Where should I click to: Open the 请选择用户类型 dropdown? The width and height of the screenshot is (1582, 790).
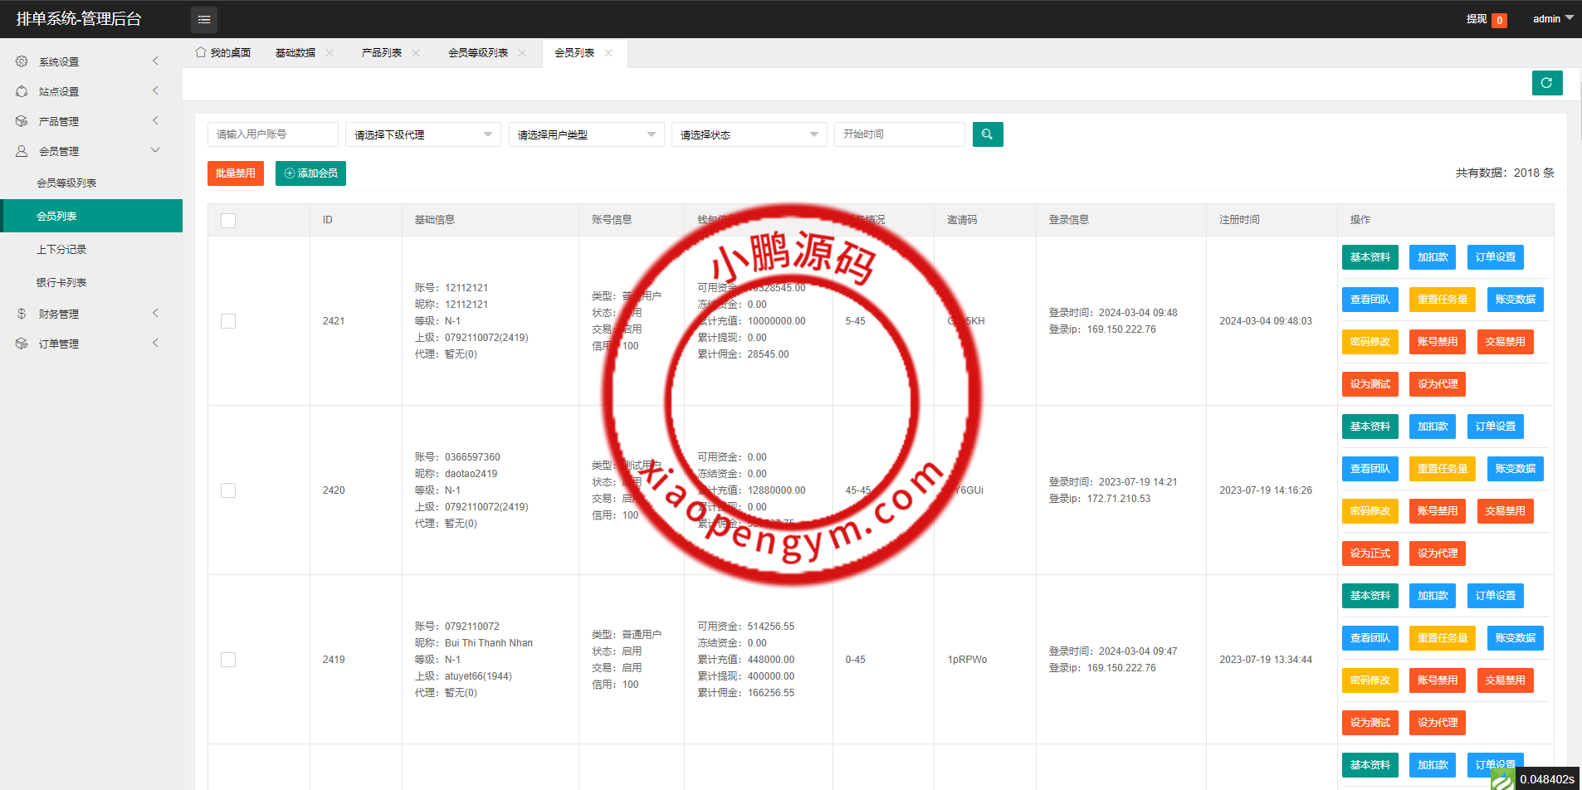point(586,134)
